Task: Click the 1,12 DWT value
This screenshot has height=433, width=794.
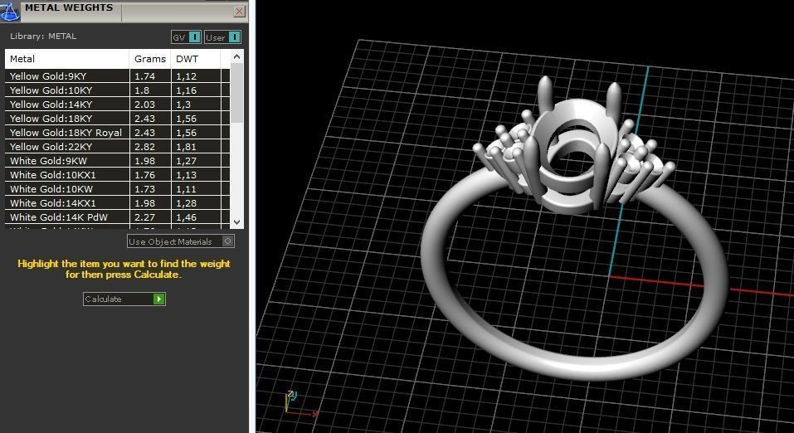Action: 187,76
